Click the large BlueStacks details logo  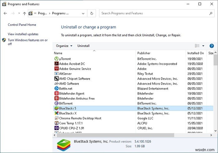(64, 145)
